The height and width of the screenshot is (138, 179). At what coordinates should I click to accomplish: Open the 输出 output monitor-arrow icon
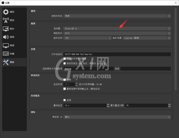click(x=6, y=29)
